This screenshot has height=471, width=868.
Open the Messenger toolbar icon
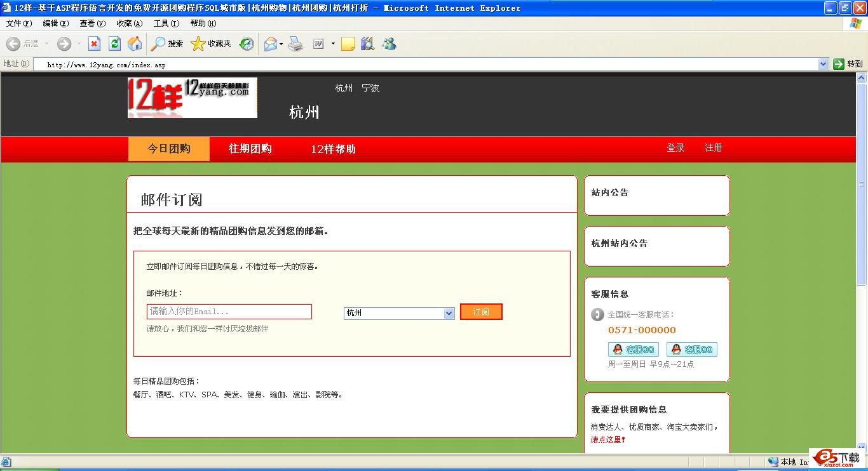pos(389,44)
